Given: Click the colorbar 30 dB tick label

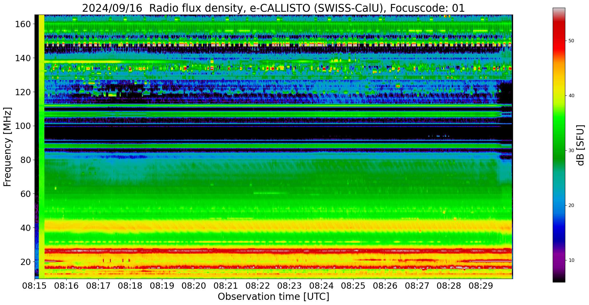Looking at the screenshot, I should pyautogui.click(x=571, y=151).
